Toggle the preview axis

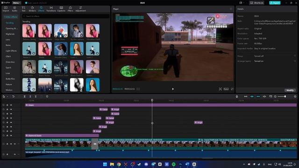click(x=264, y=97)
